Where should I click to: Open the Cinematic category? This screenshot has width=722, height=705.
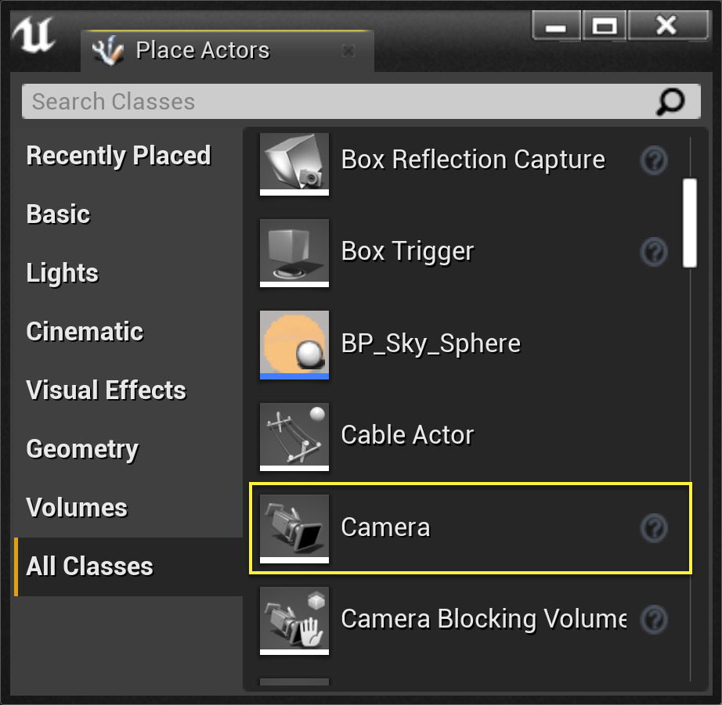click(85, 332)
